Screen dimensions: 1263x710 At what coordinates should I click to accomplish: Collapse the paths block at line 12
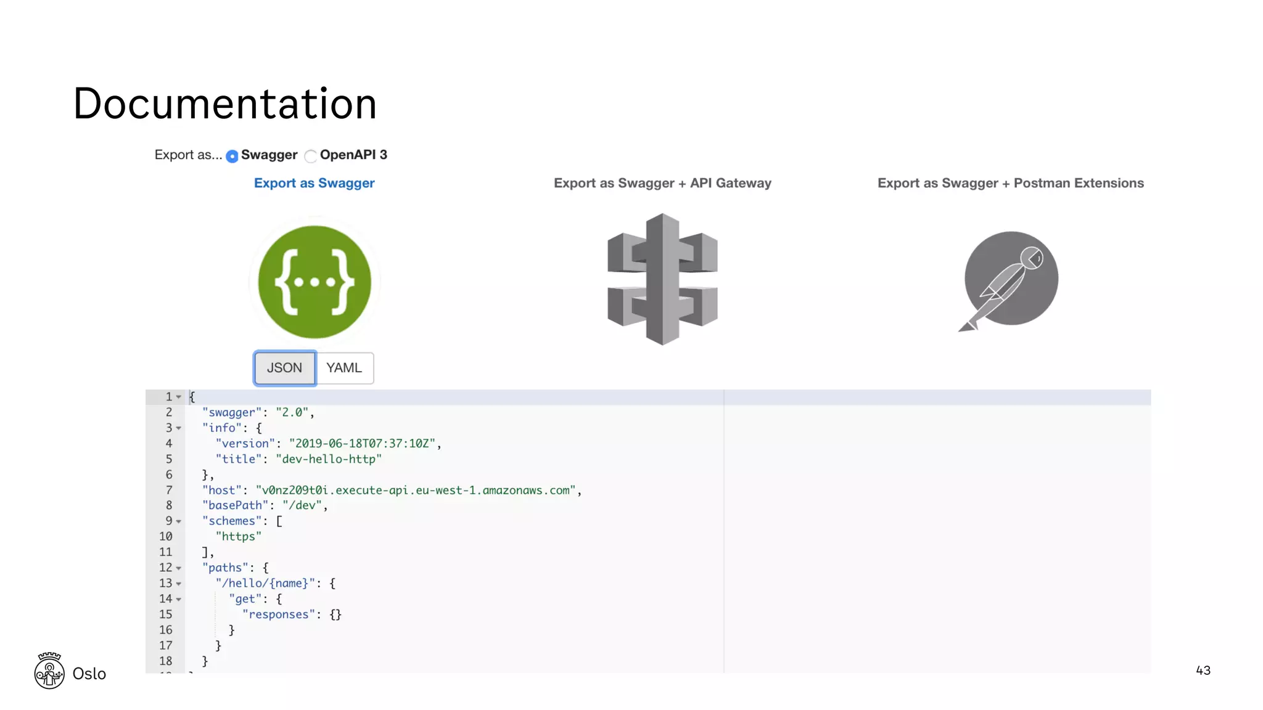[179, 568]
